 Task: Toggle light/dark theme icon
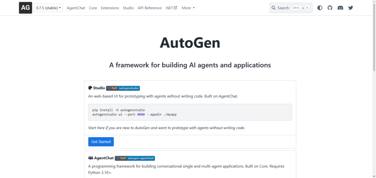click(x=320, y=8)
